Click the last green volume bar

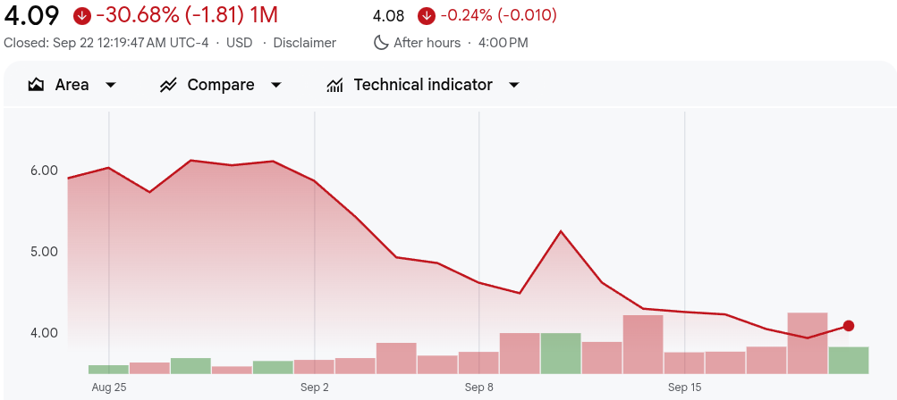(x=849, y=360)
